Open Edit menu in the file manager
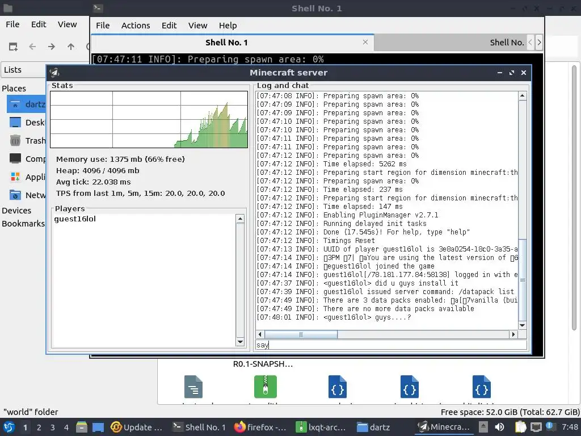This screenshot has height=436, width=581. 39,24
